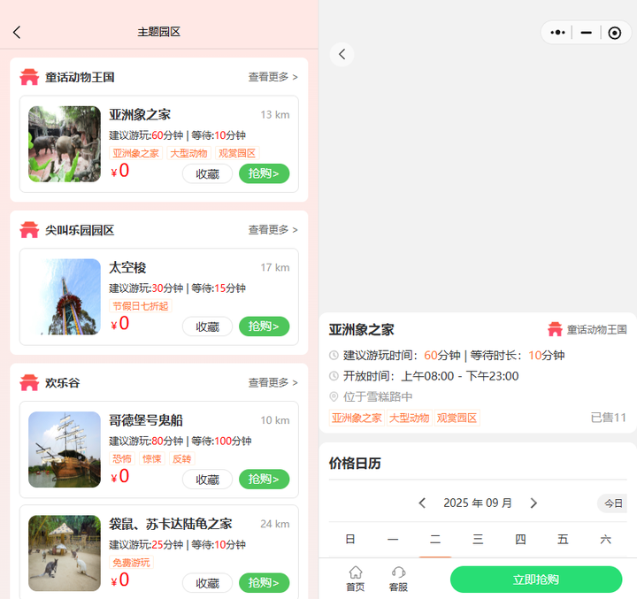This screenshot has height=599, width=637.
Task: Click the 亚洲象之家 tag in detail panel
Action: (x=357, y=418)
